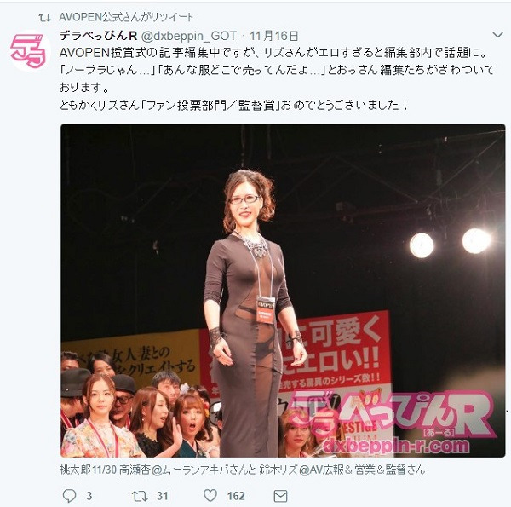The width and height of the screenshot is (511, 507).
Task: Click the tweet line ending おめでとうございました！
Action: (233, 106)
